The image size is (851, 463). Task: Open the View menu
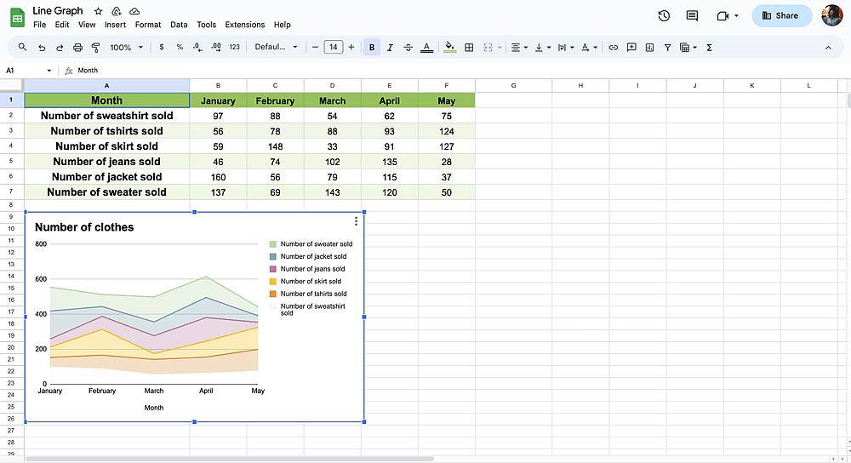(87, 25)
